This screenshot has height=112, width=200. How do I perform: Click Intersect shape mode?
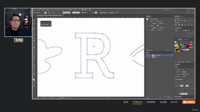click(x=182, y=21)
